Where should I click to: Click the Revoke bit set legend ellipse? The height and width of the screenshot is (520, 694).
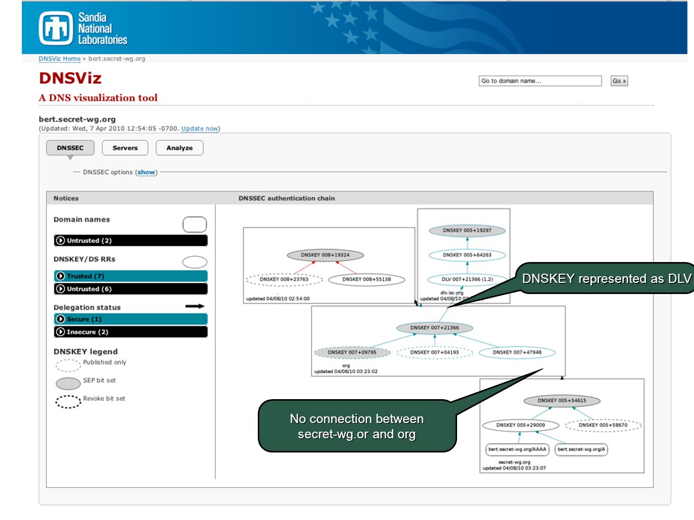tap(68, 402)
